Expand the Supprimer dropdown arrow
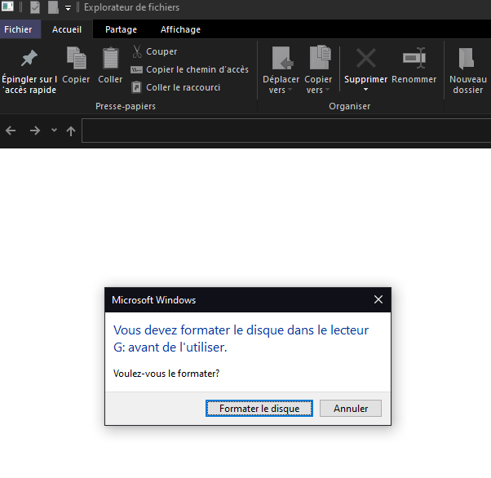 (365, 90)
